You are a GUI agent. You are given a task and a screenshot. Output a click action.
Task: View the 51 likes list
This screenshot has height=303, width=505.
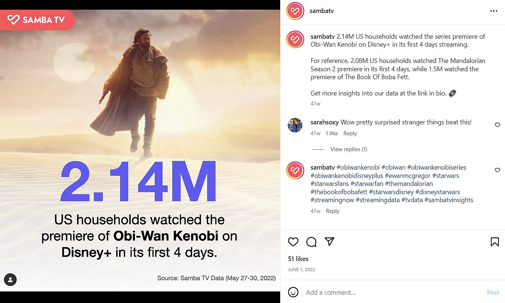(298, 259)
